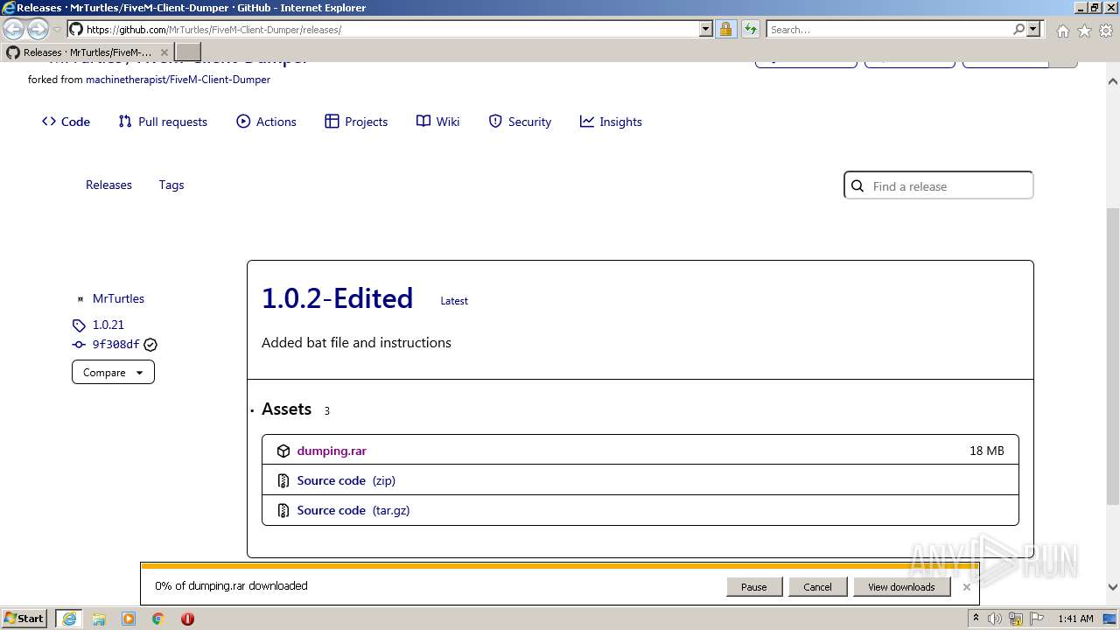This screenshot has width=1120, height=630.
Task: Pause the dumping.rar download
Action: (x=753, y=587)
